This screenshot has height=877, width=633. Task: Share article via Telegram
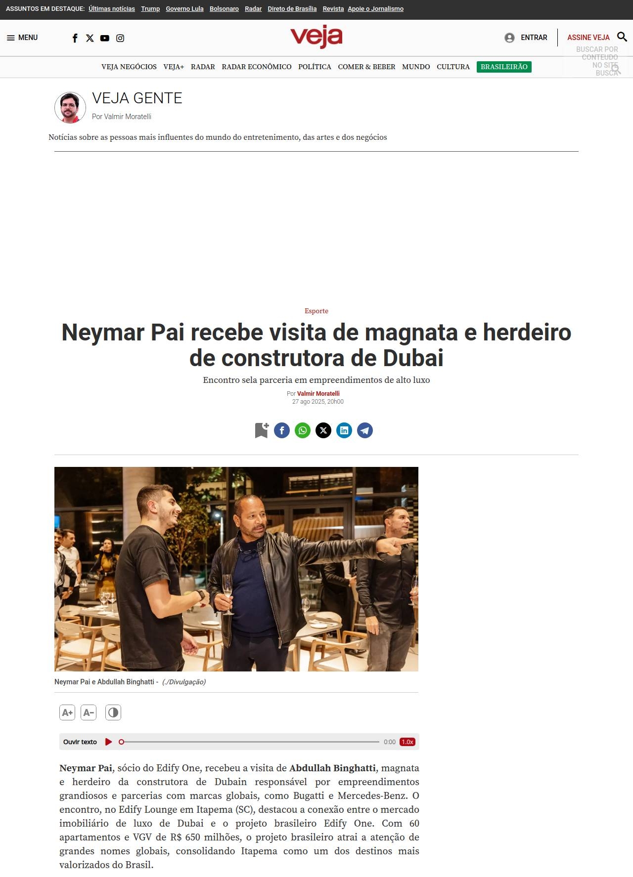tap(365, 430)
